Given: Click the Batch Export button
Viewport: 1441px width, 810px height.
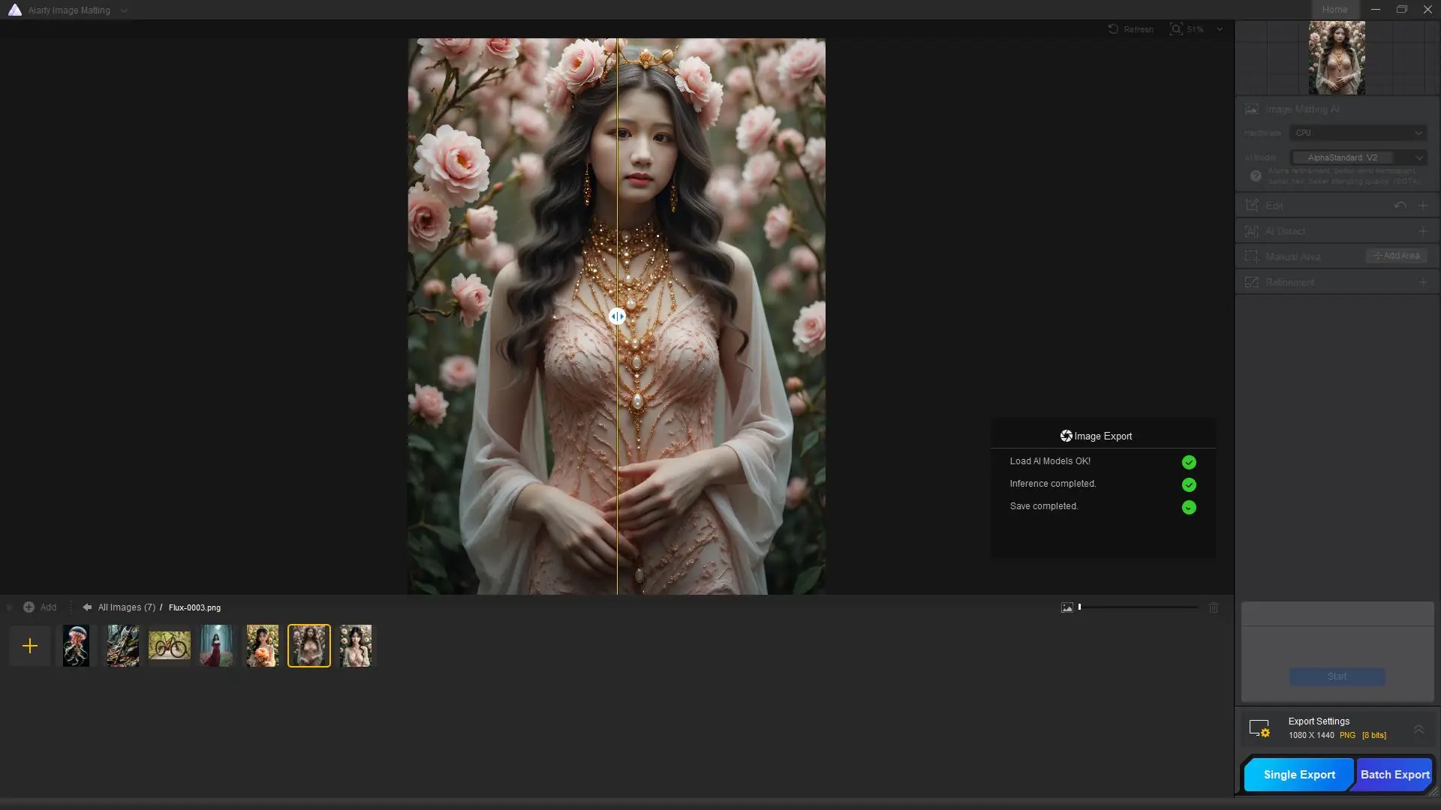Looking at the screenshot, I should coord(1394,775).
